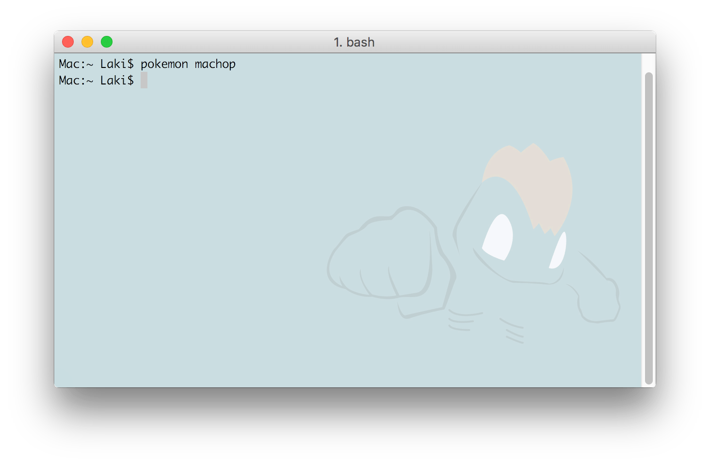
Task: Click the 'pokemon machop' command text
Action: coord(188,64)
